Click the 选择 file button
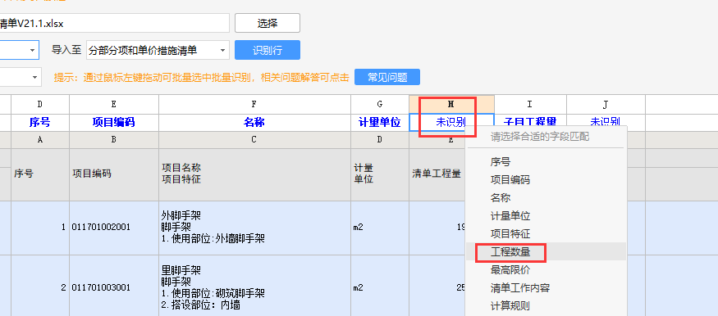 268,23
